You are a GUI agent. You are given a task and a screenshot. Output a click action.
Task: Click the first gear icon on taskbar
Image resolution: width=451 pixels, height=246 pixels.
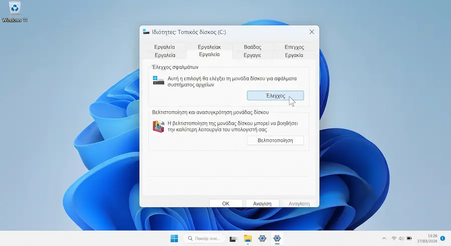pyautogui.click(x=262, y=238)
